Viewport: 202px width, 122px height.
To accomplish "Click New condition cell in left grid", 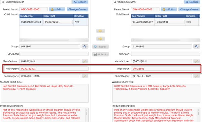I will (80, 22).
